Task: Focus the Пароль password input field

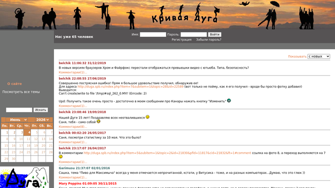Action: tap(194, 35)
